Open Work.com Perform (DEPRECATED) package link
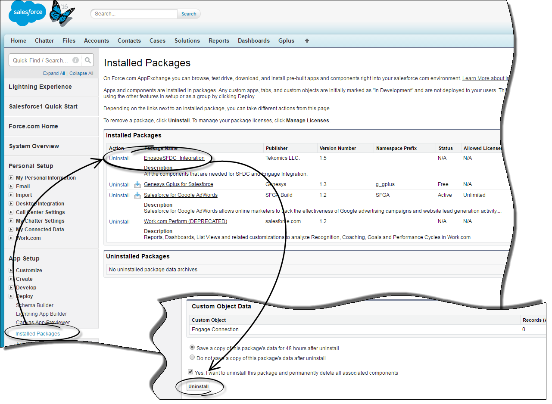Screen dimensions: 552x404 click(185, 221)
